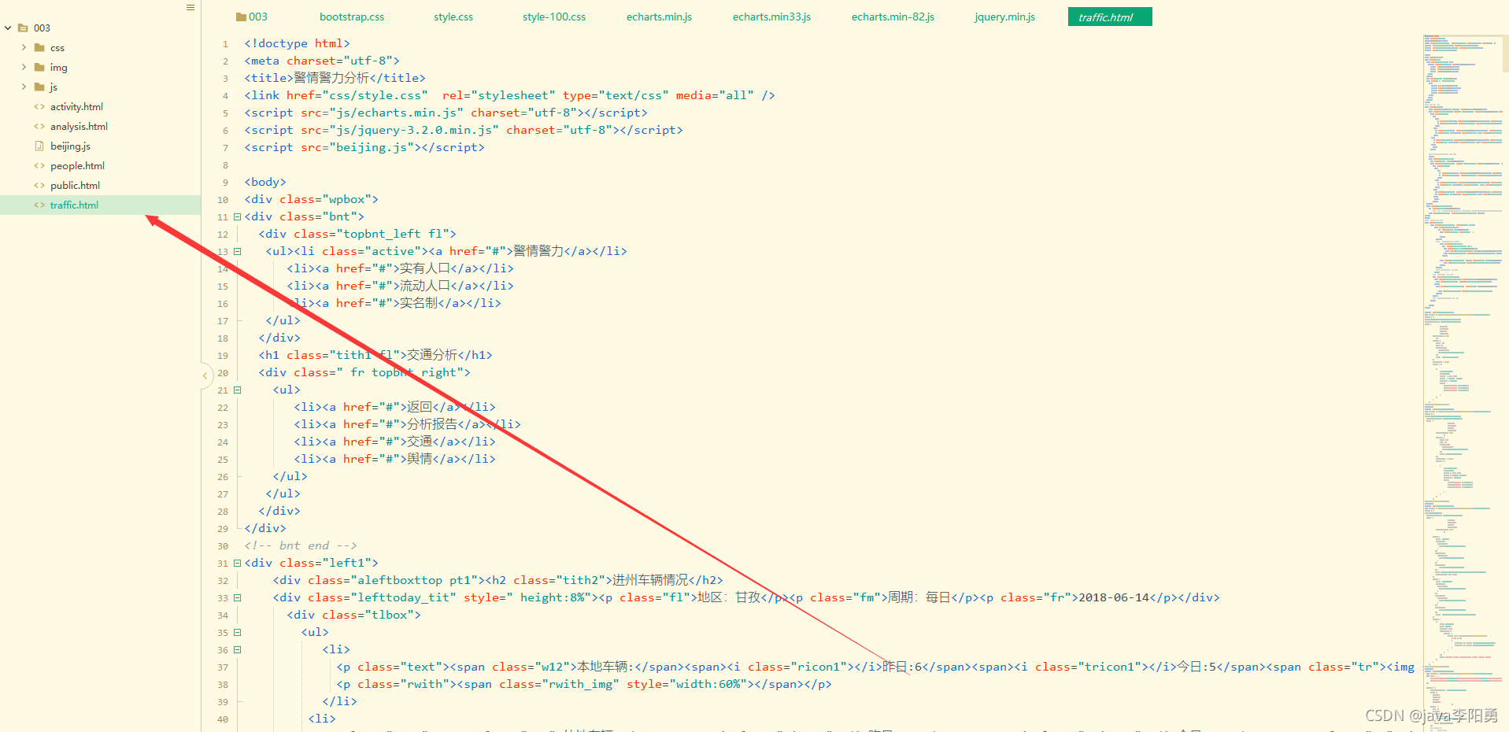Switch to the echarts.min.js tab
The width and height of the screenshot is (1509, 732).
(659, 16)
